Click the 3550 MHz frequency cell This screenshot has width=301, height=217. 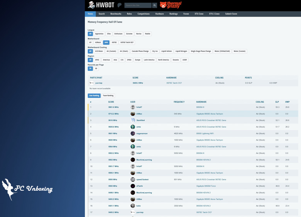(178, 206)
